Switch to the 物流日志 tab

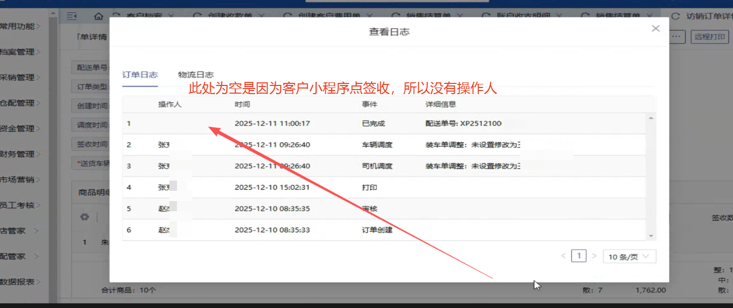(195, 75)
